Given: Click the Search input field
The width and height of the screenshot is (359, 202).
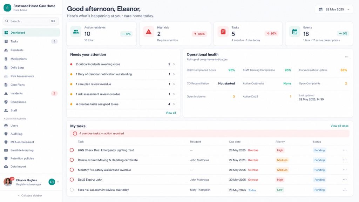Looking at the screenshot, I should pyautogui.click(x=31, y=21).
